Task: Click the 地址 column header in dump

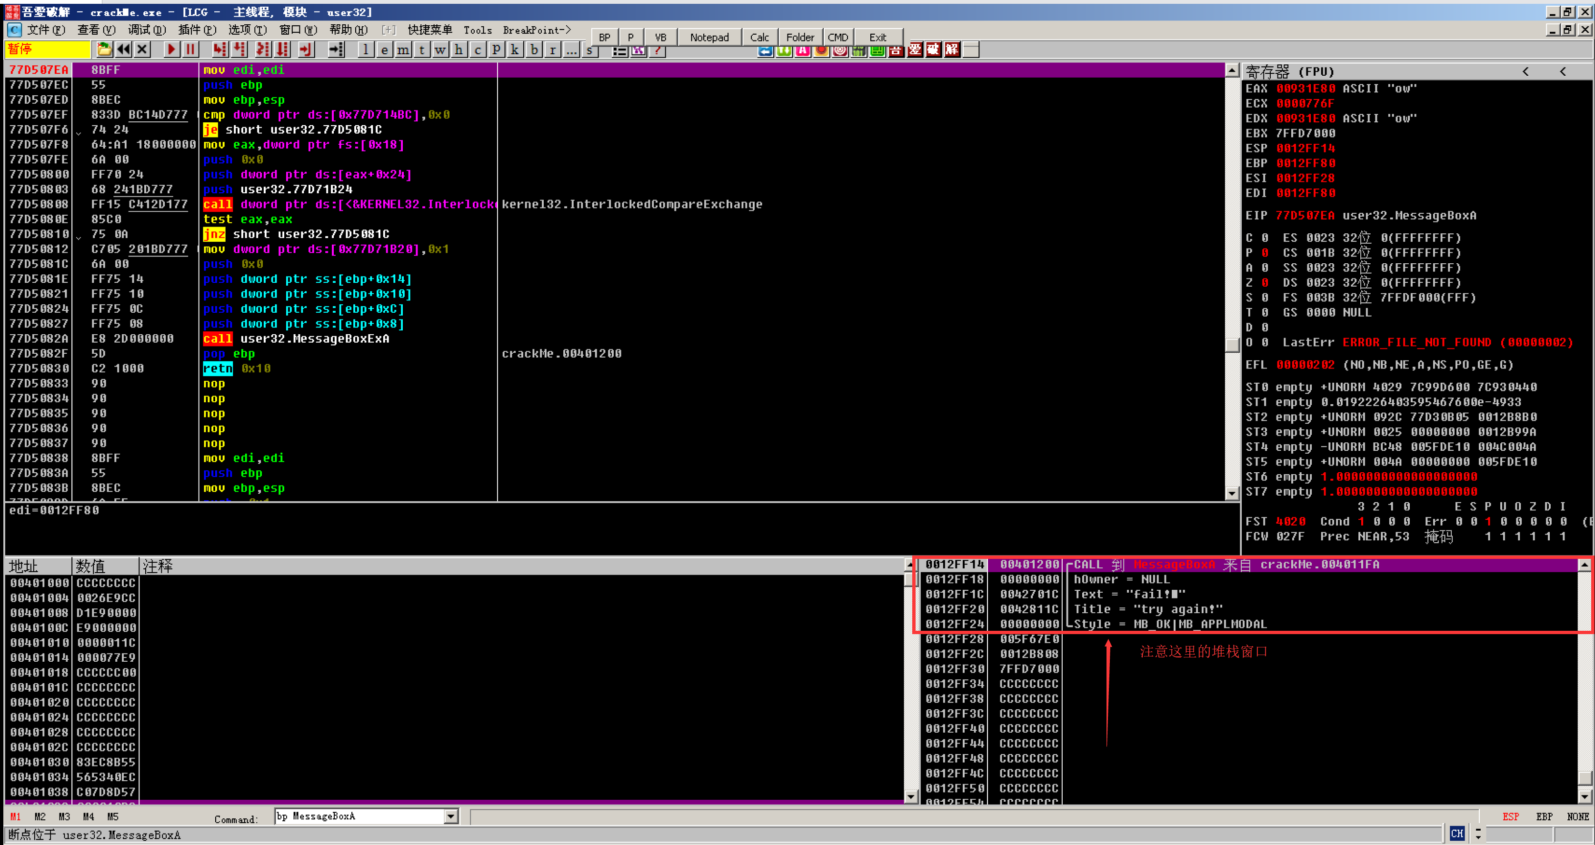Action: click(x=39, y=566)
